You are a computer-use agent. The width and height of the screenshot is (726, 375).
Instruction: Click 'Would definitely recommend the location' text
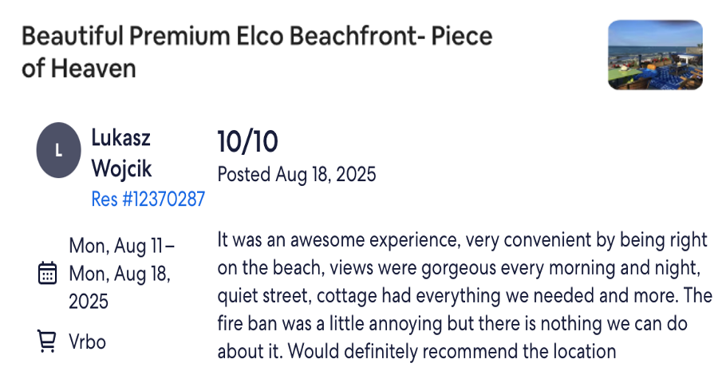tap(452, 351)
